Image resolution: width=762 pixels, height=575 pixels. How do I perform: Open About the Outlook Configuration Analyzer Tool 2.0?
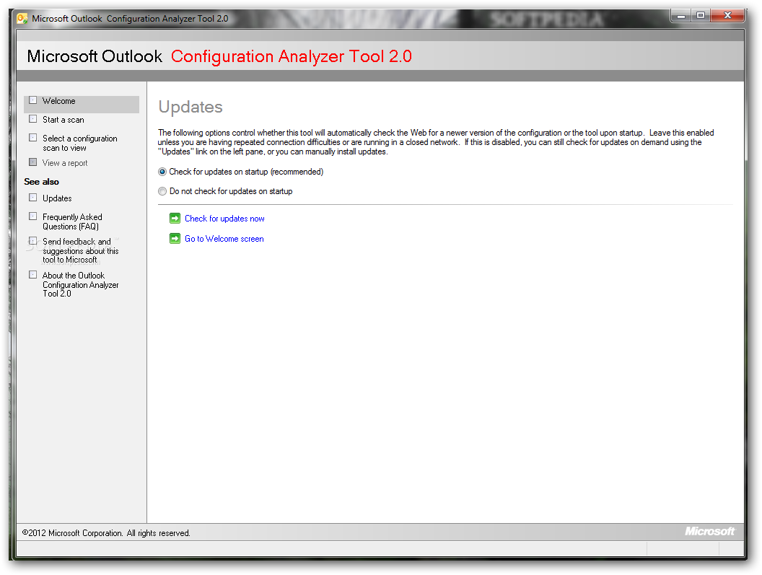click(80, 284)
